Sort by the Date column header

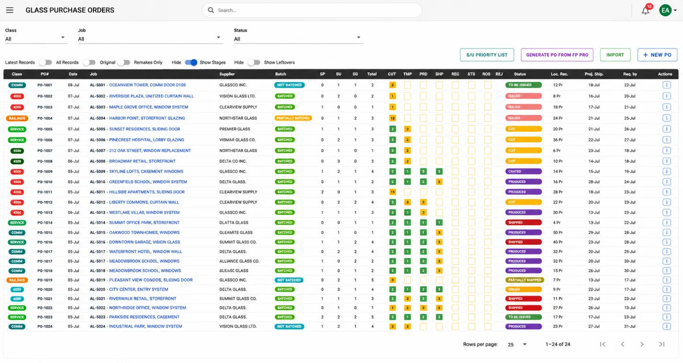(73, 74)
